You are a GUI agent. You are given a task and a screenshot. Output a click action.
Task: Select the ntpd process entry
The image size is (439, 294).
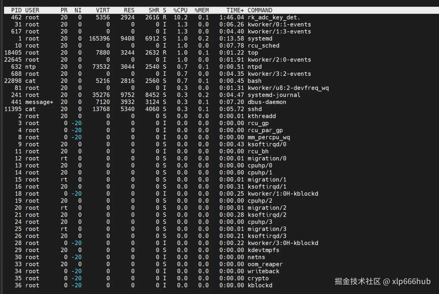(255, 67)
